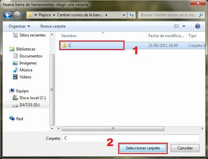Click the magnifying glass search icon
The height and width of the screenshot is (159, 208).
click(x=201, y=15)
